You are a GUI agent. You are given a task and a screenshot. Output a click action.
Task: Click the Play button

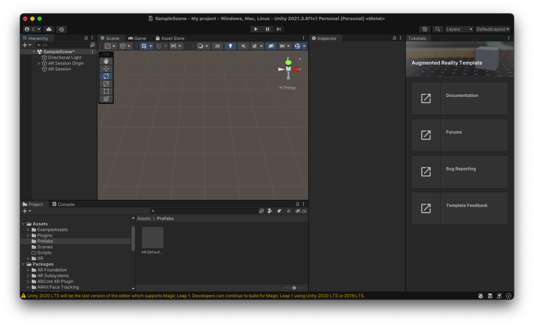click(x=256, y=29)
